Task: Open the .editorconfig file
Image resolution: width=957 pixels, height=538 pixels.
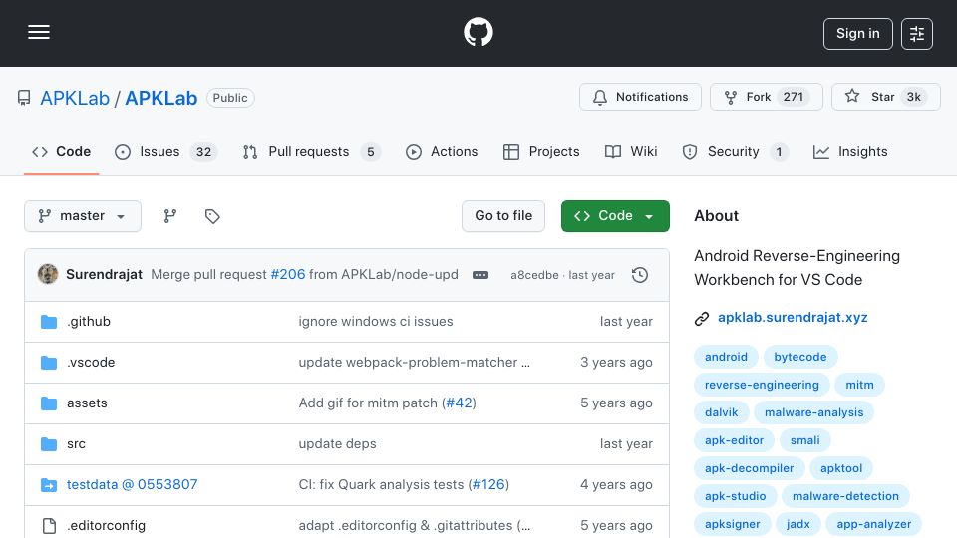Action: coord(106,526)
